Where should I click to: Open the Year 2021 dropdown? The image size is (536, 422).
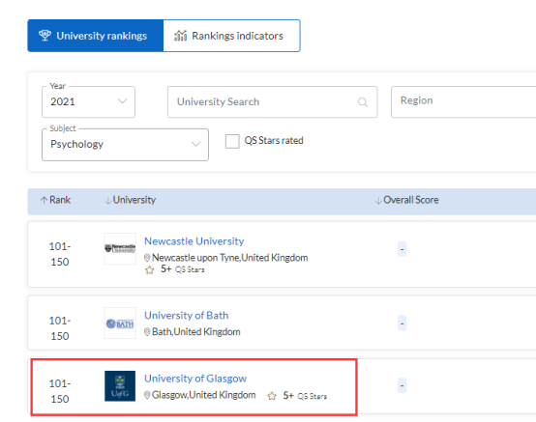88,101
